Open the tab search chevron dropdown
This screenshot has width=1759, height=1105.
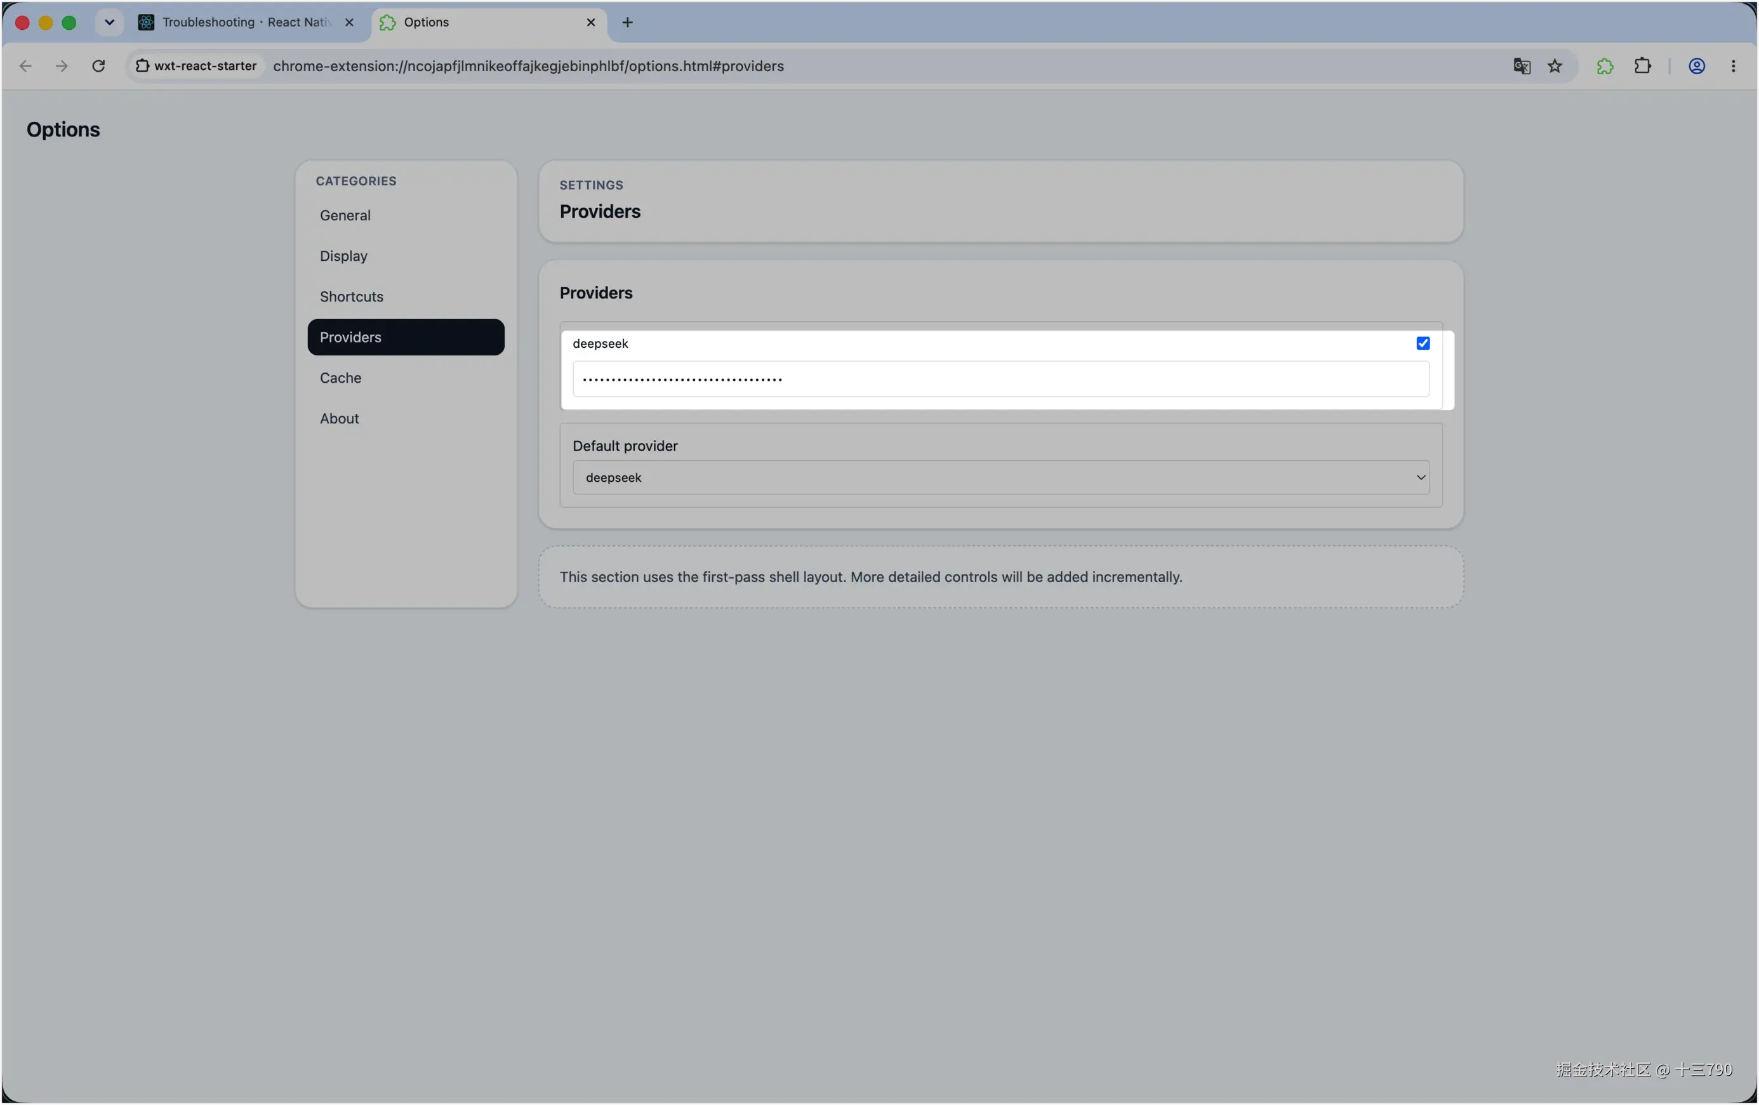[x=110, y=23]
